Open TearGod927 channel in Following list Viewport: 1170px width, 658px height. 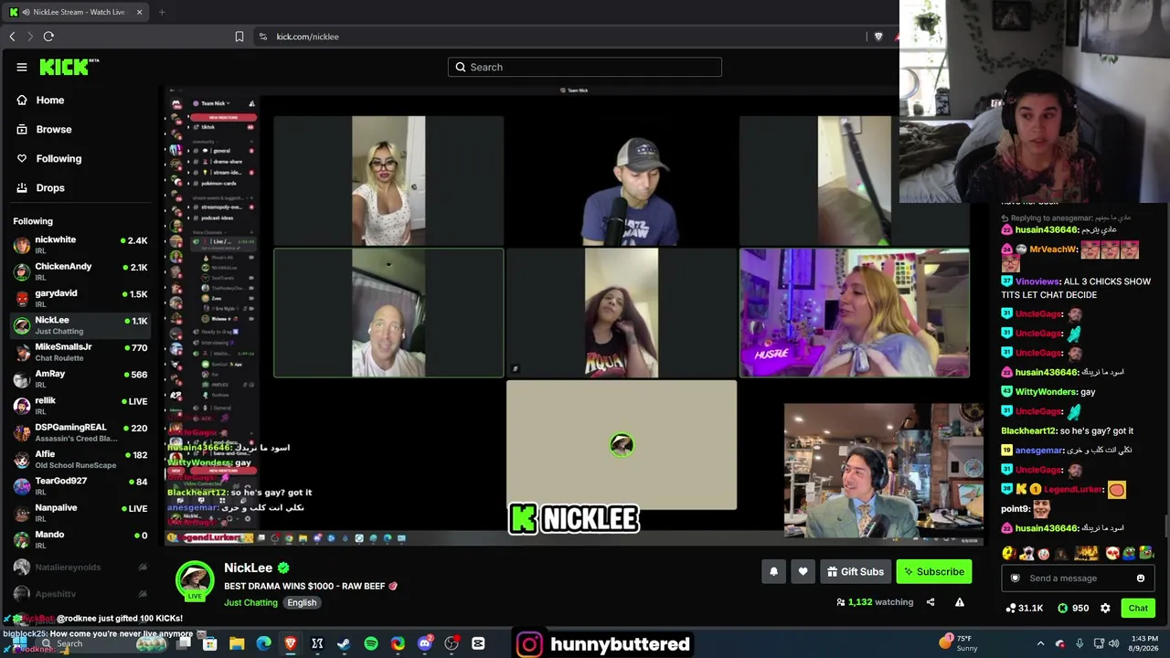(x=80, y=485)
